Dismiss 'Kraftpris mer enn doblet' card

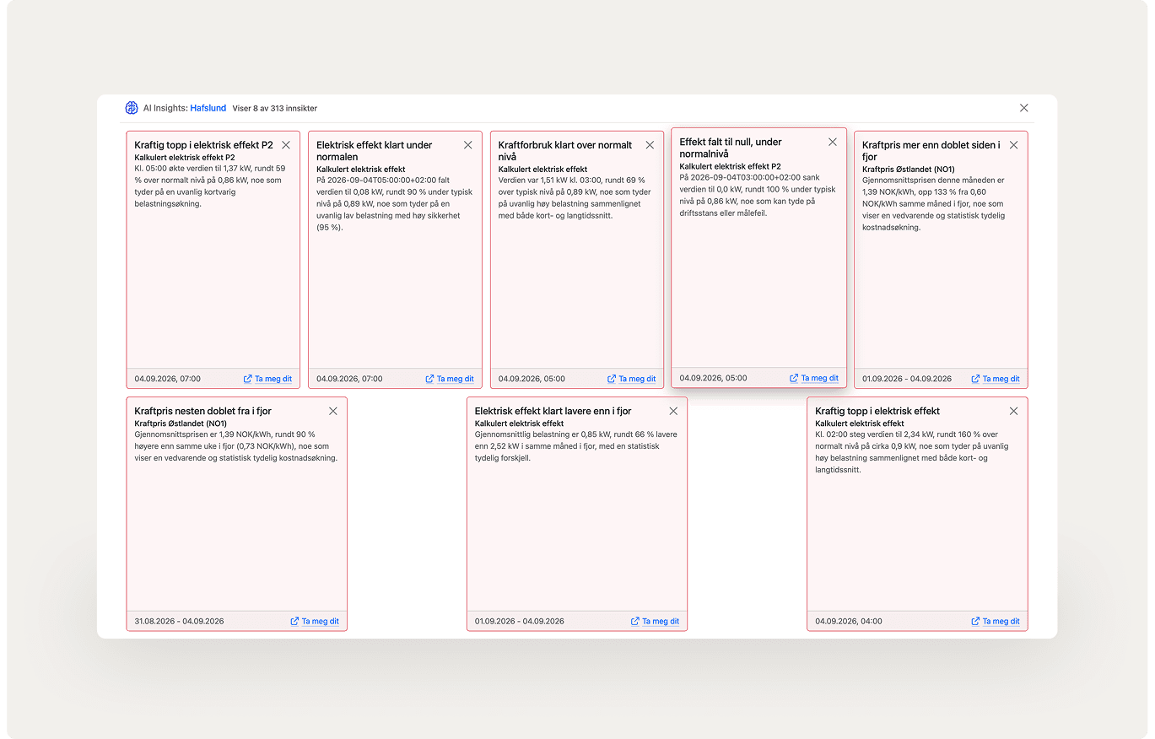[1013, 145]
